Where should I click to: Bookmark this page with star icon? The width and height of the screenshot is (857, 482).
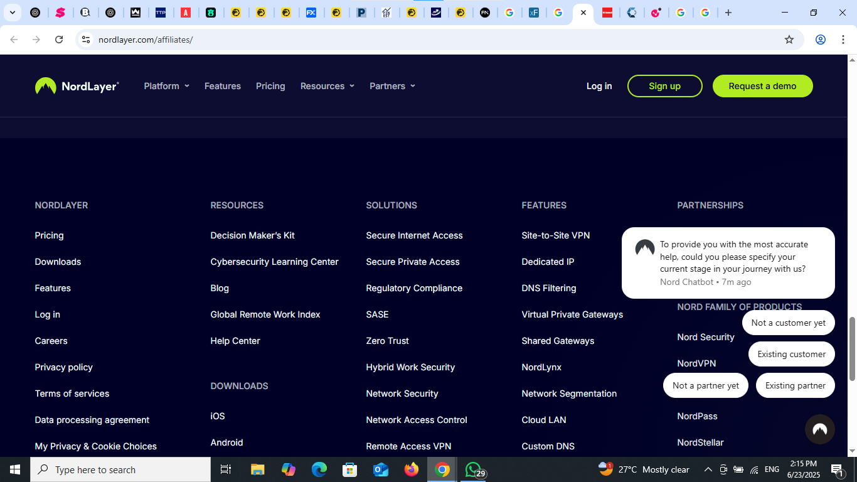pyautogui.click(x=789, y=40)
